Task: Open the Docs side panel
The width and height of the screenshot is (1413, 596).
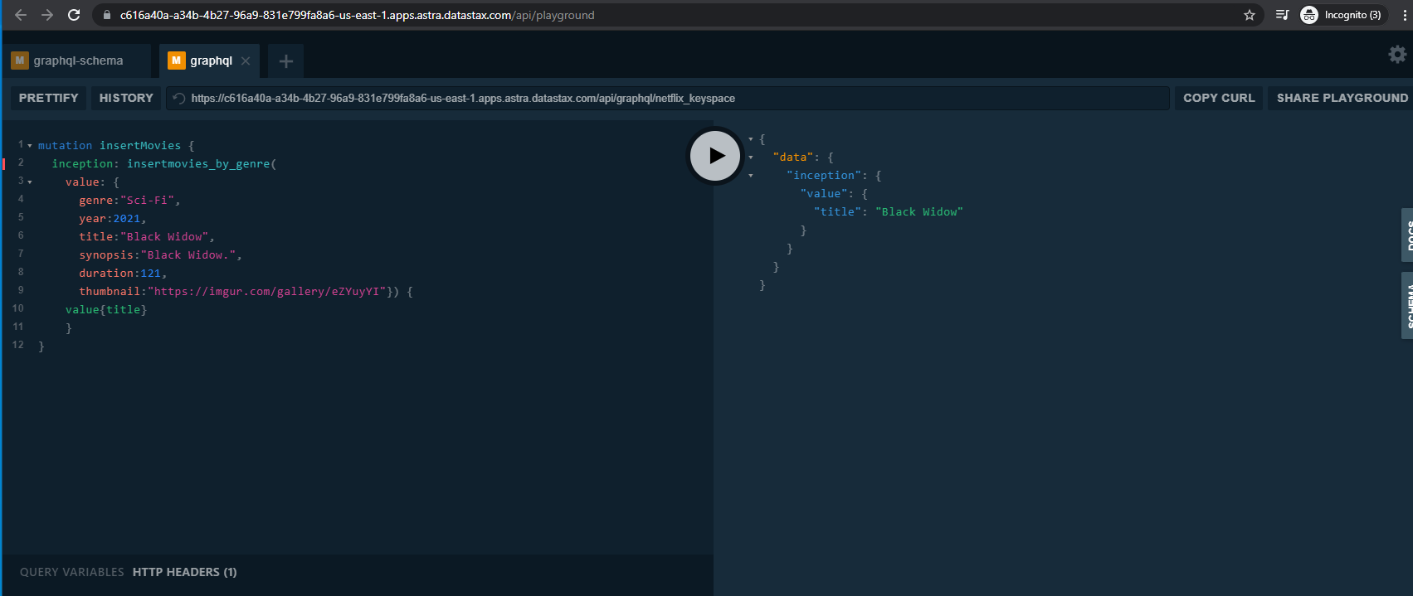Action: [1407, 235]
